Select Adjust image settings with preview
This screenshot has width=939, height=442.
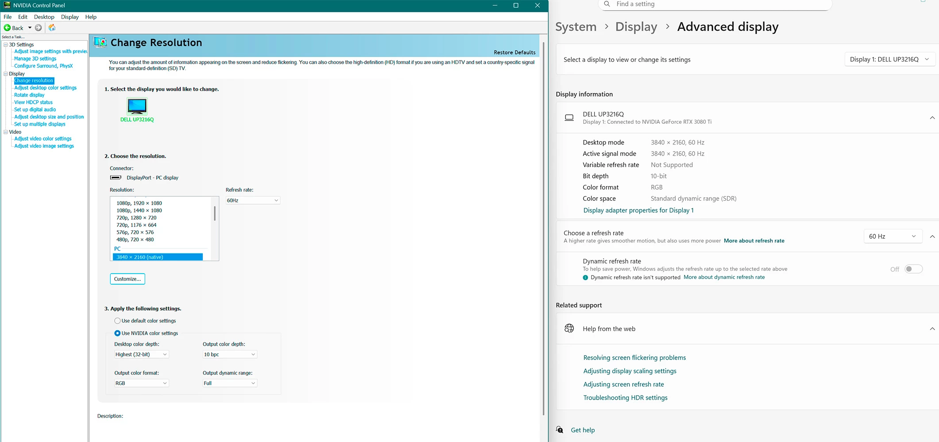50,51
